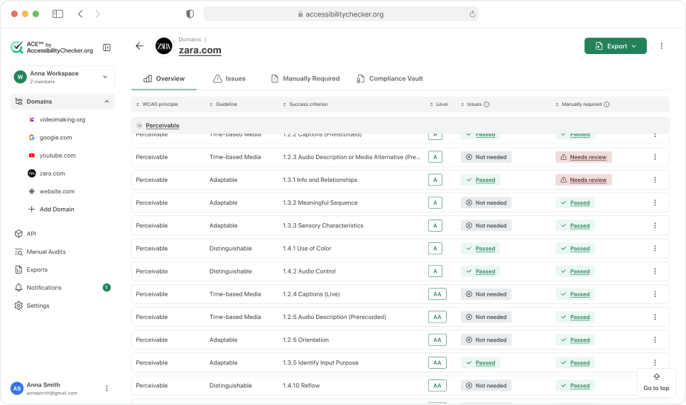Image resolution: width=686 pixels, height=405 pixels.
Task: Open row menu for 1.3.3 Sensory Characteristics
Action: [655, 225]
